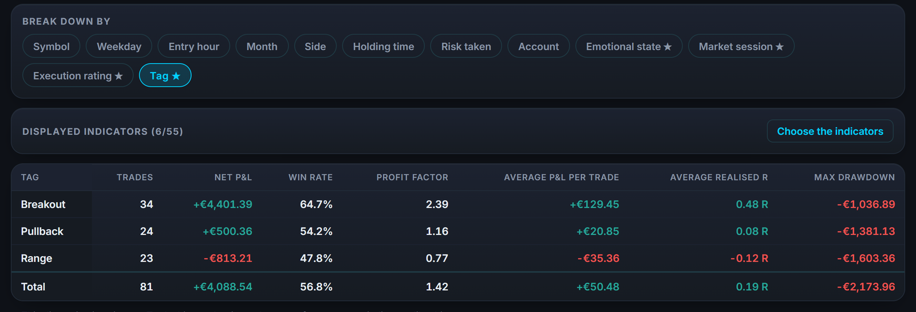Switch breakdown to Month
The height and width of the screenshot is (312, 916).
262,46
